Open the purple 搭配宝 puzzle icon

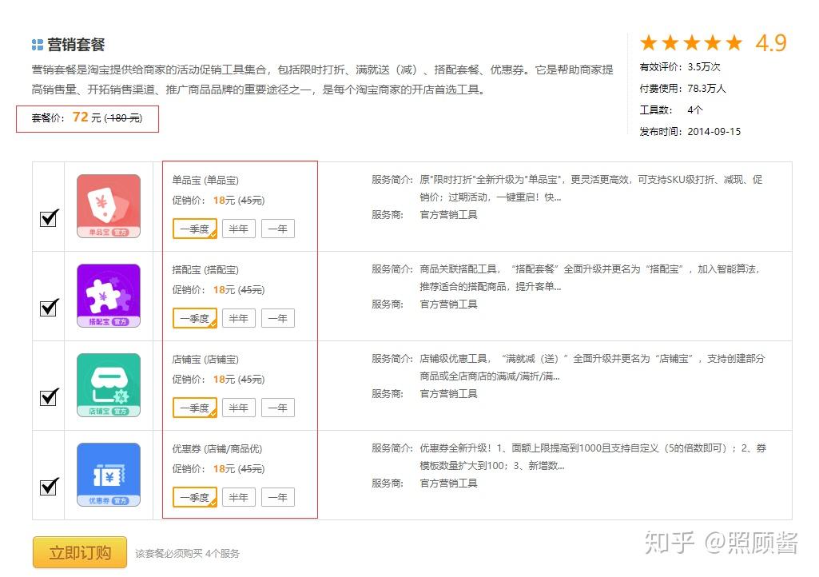point(109,296)
